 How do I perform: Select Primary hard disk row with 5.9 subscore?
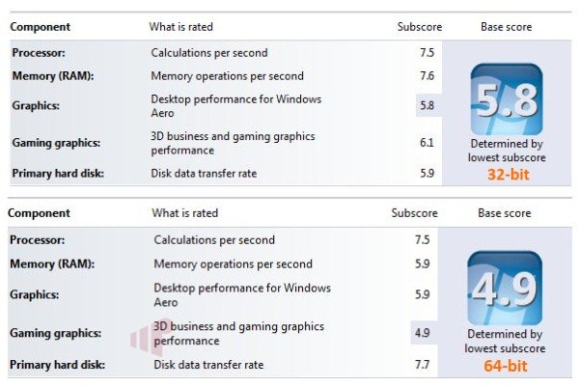[x=226, y=174]
